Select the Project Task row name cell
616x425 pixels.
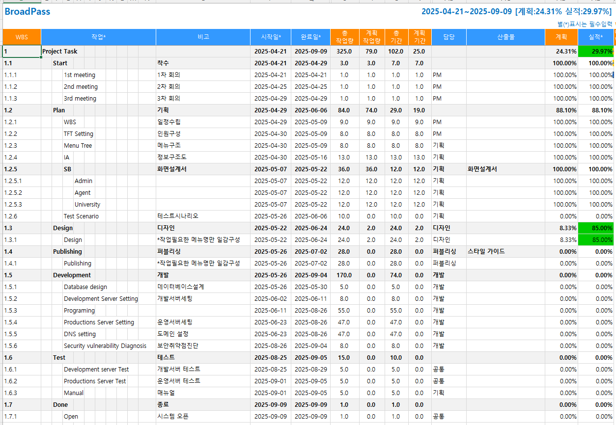60,52
